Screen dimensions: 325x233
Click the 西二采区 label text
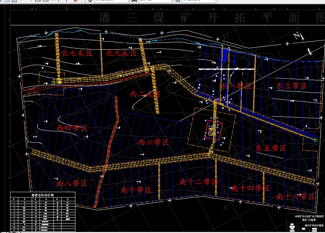(145, 94)
